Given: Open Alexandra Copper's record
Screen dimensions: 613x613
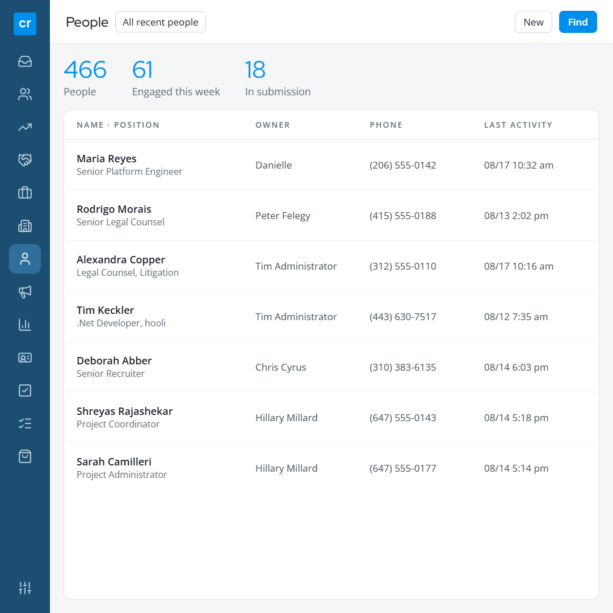Looking at the screenshot, I should click(121, 259).
